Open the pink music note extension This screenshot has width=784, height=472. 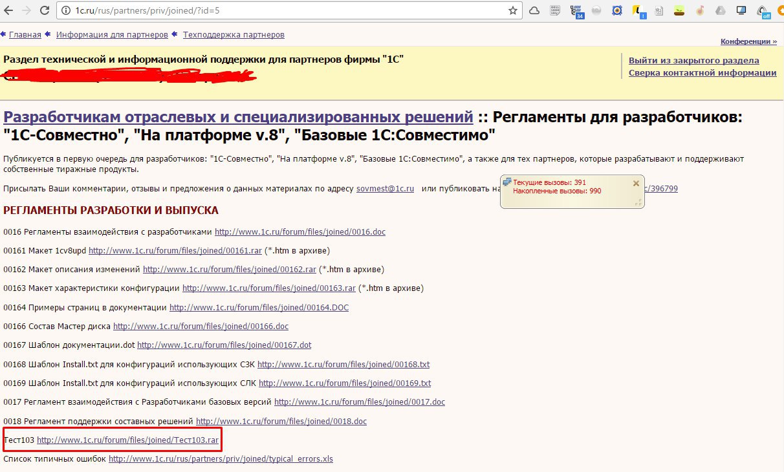click(x=700, y=10)
